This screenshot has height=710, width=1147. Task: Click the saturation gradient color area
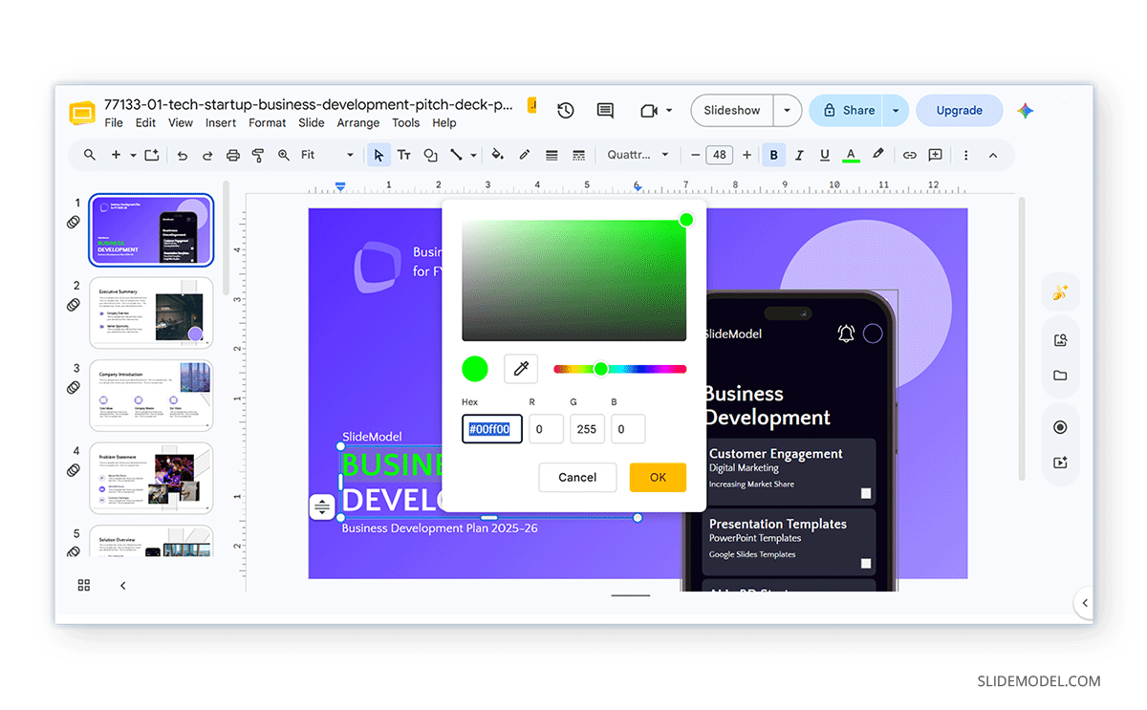coord(573,280)
